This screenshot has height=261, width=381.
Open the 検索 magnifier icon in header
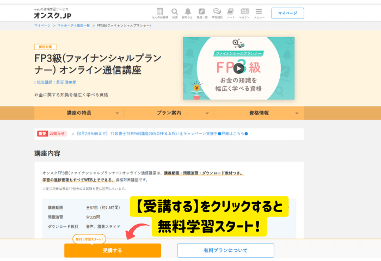[175, 13]
